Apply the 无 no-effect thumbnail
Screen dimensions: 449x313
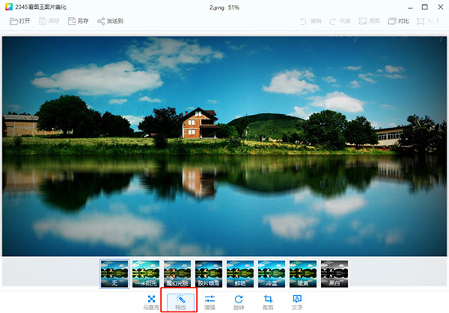click(x=114, y=274)
